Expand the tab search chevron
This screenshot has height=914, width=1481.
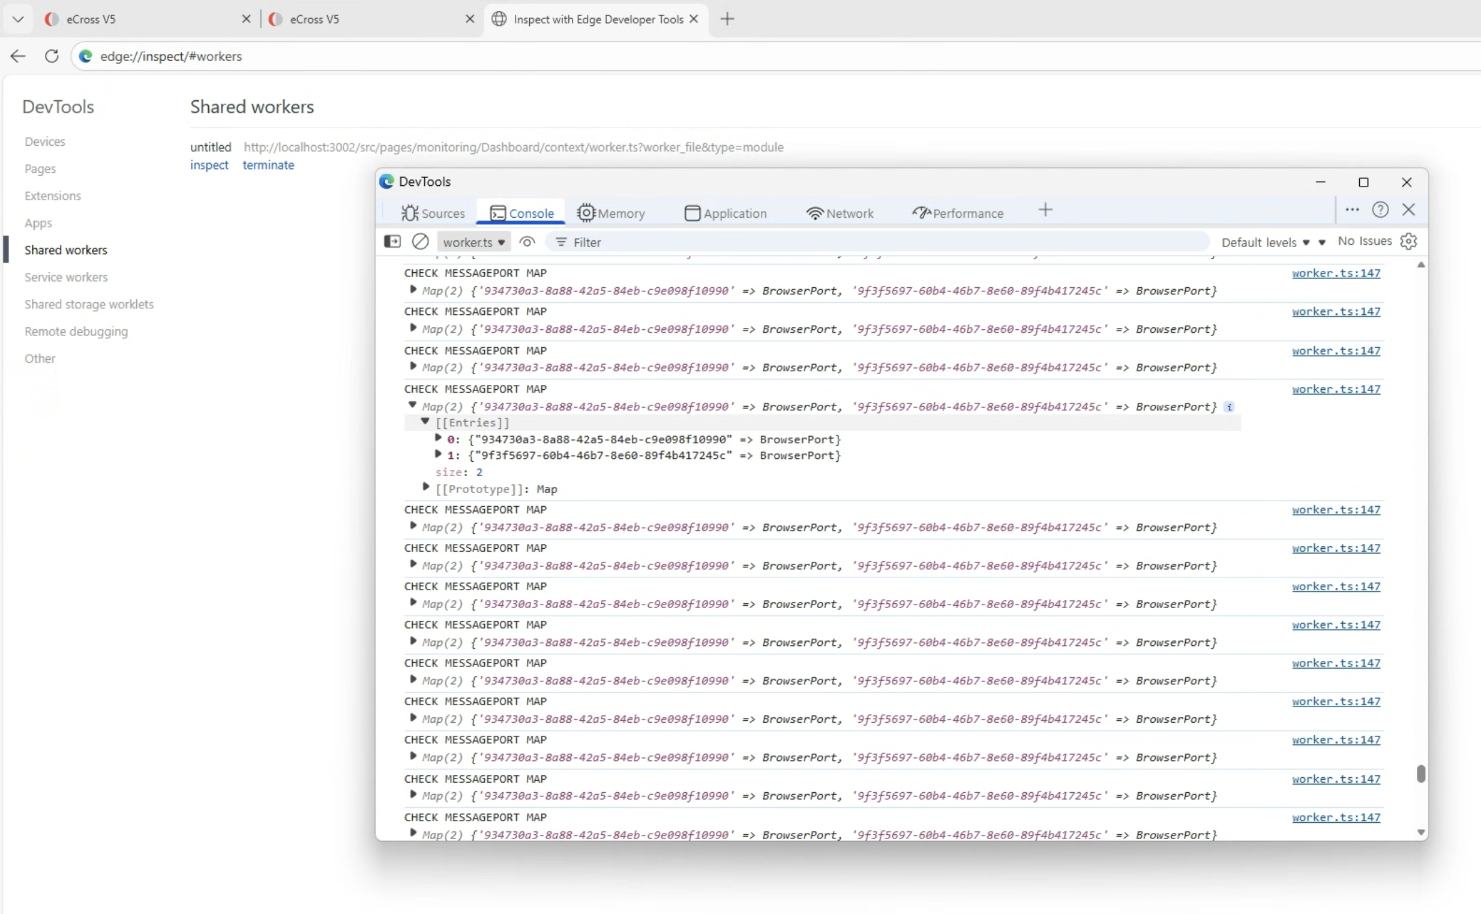(x=17, y=19)
